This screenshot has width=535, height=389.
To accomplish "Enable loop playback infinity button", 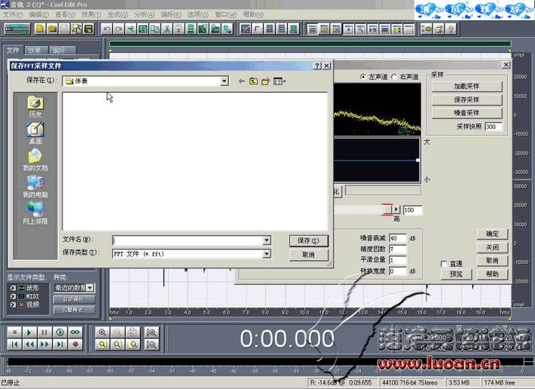I will (x=75, y=332).
